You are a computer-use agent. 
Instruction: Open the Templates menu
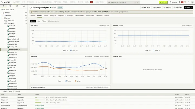pyautogui.click(x=30, y=2)
